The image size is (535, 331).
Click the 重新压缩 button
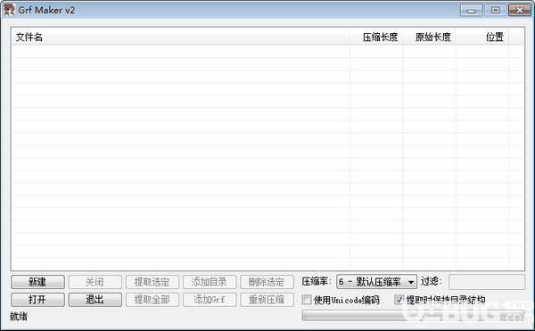[267, 300]
